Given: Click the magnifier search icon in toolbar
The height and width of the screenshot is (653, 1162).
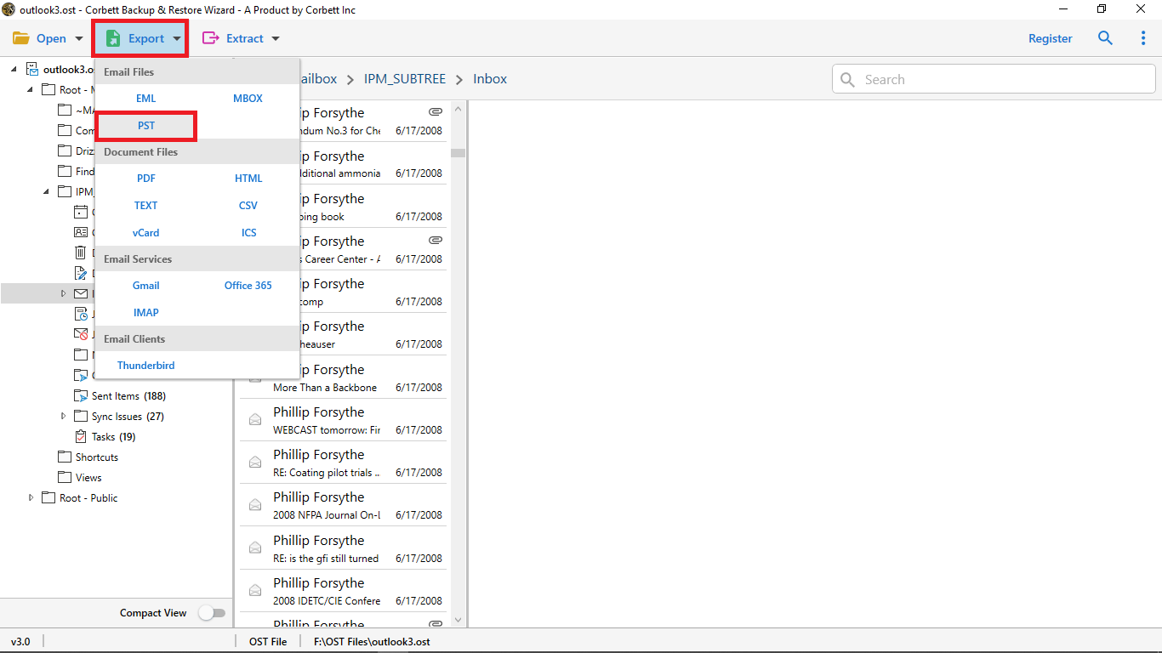Looking at the screenshot, I should 1105,38.
